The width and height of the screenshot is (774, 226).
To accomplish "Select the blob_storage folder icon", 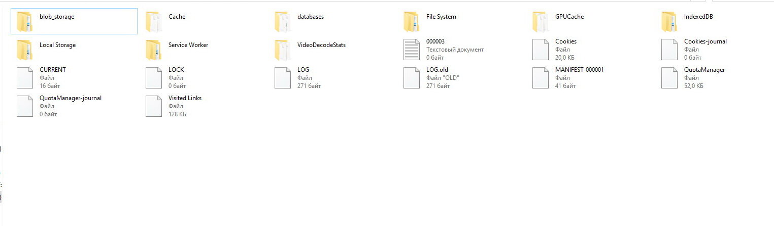I will coord(24,21).
